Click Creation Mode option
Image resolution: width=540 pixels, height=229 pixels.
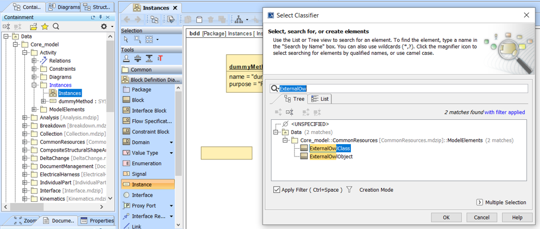click(376, 190)
